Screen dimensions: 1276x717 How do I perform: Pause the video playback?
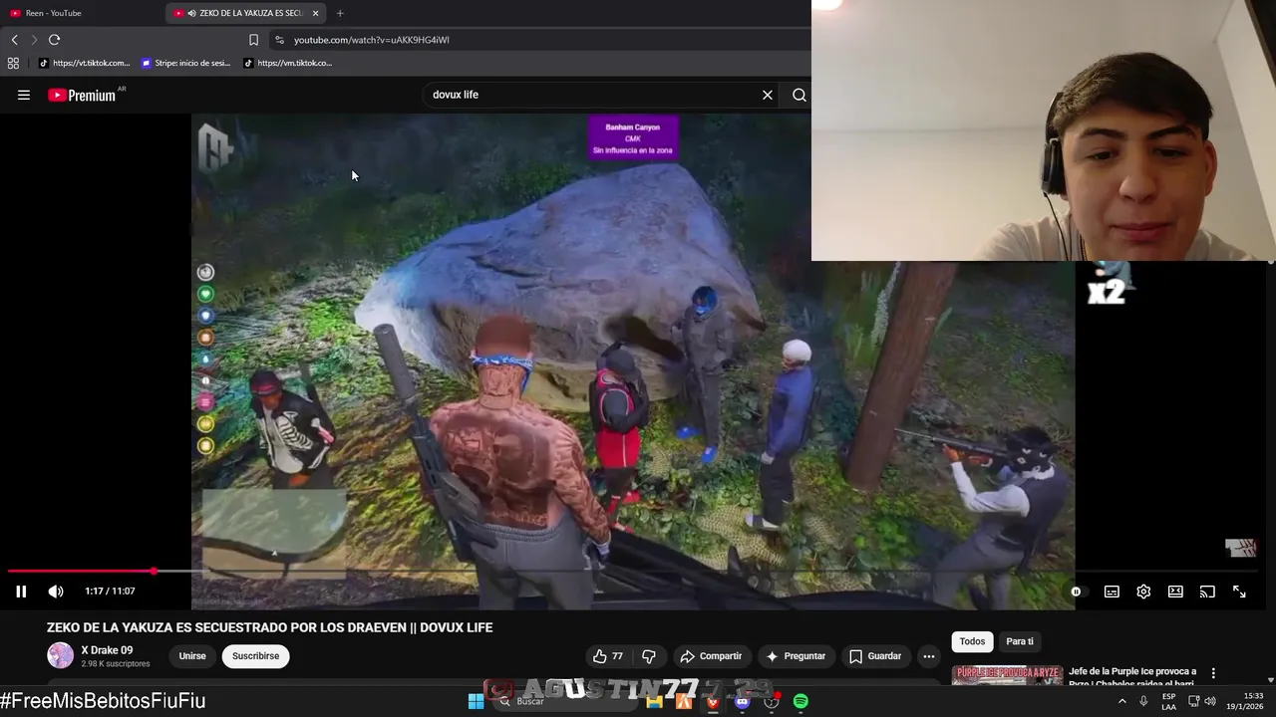(x=21, y=592)
